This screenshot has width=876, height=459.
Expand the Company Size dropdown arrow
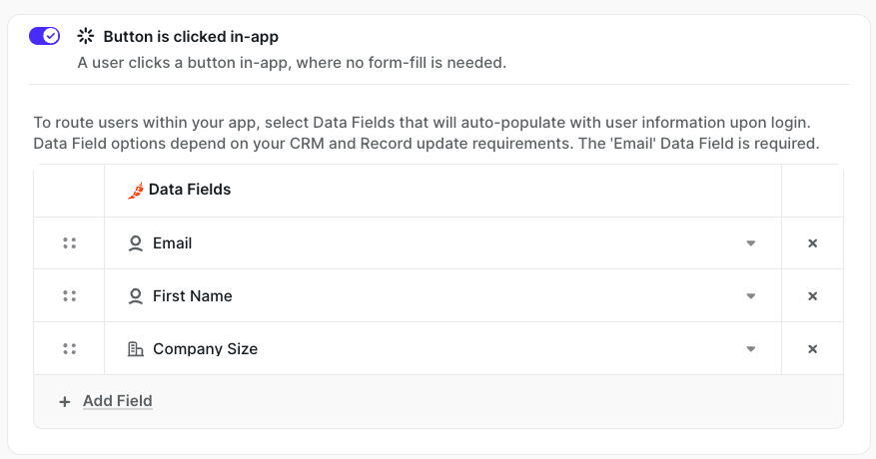click(x=750, y=349)
